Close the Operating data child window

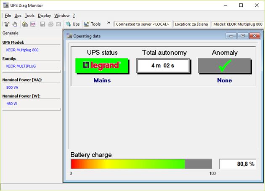point(254,36)
